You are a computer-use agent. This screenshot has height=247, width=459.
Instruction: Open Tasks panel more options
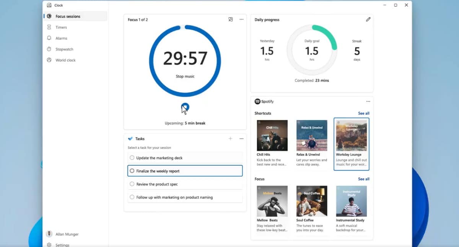[241, 139]
